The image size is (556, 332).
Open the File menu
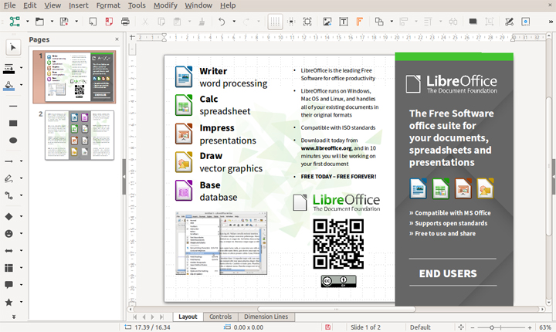[9, 5]
